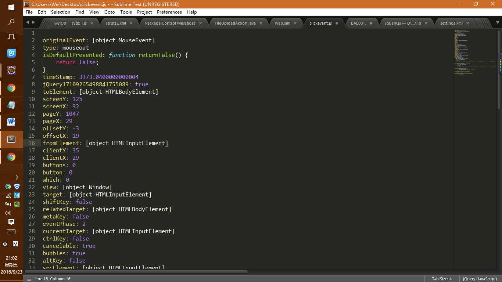The width and height of the screenshot is (502, 282).
Task: Click 'view: [object Window]' line
Action: pyautogui.click(x=77, y=187)
